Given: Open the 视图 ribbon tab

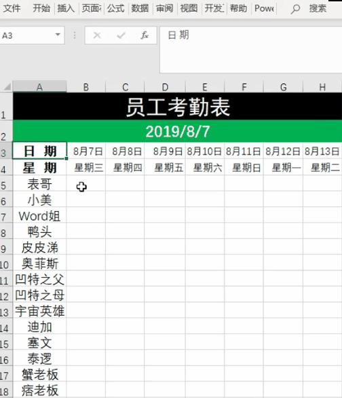Looking at the screenshot, I should coord(189,8).
